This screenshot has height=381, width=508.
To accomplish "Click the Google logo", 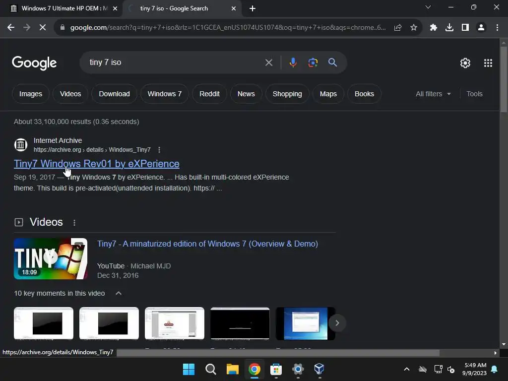I will 34,63.
